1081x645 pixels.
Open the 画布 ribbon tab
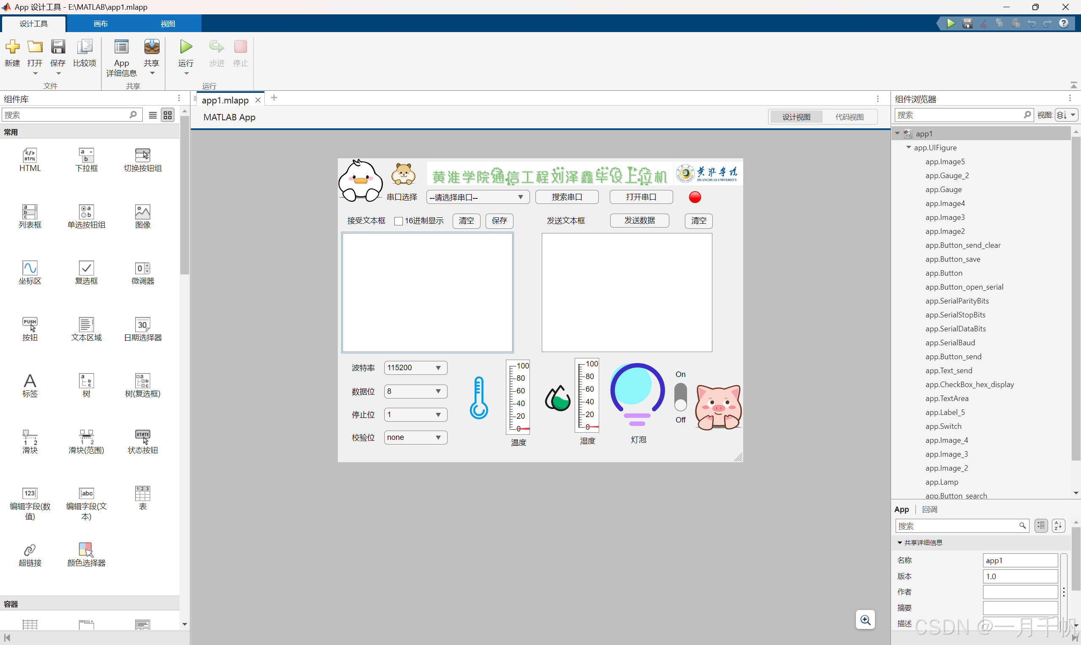coord(100,24)
